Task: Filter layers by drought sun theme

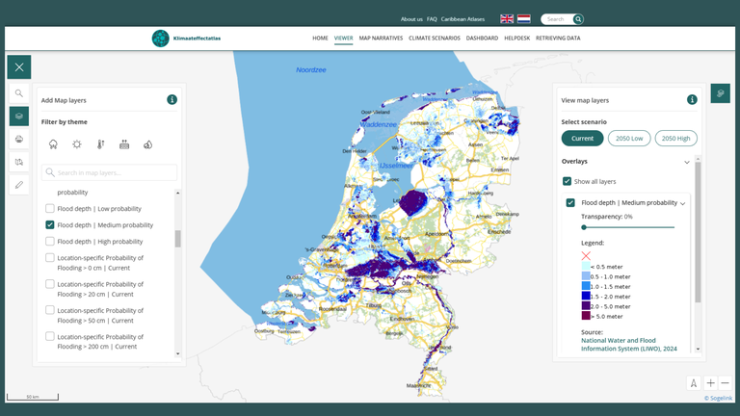Action: click(76, 144)
